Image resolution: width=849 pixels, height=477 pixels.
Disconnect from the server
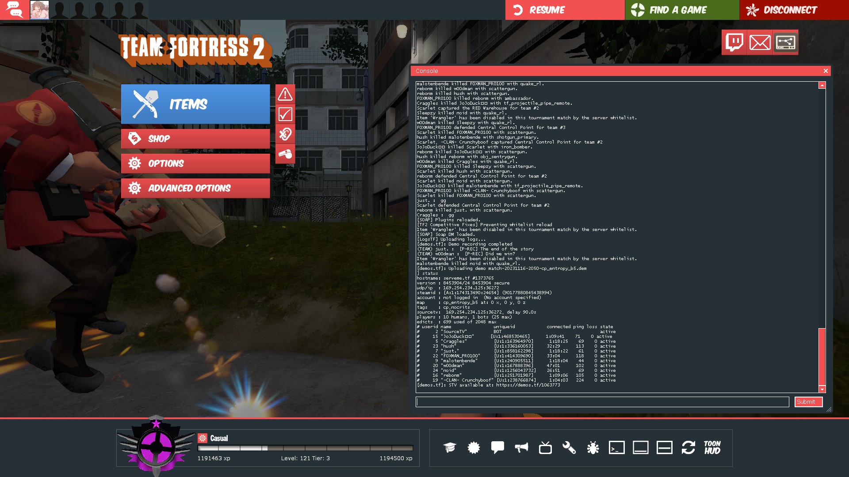pyautogui.click(x=794, y=10)
